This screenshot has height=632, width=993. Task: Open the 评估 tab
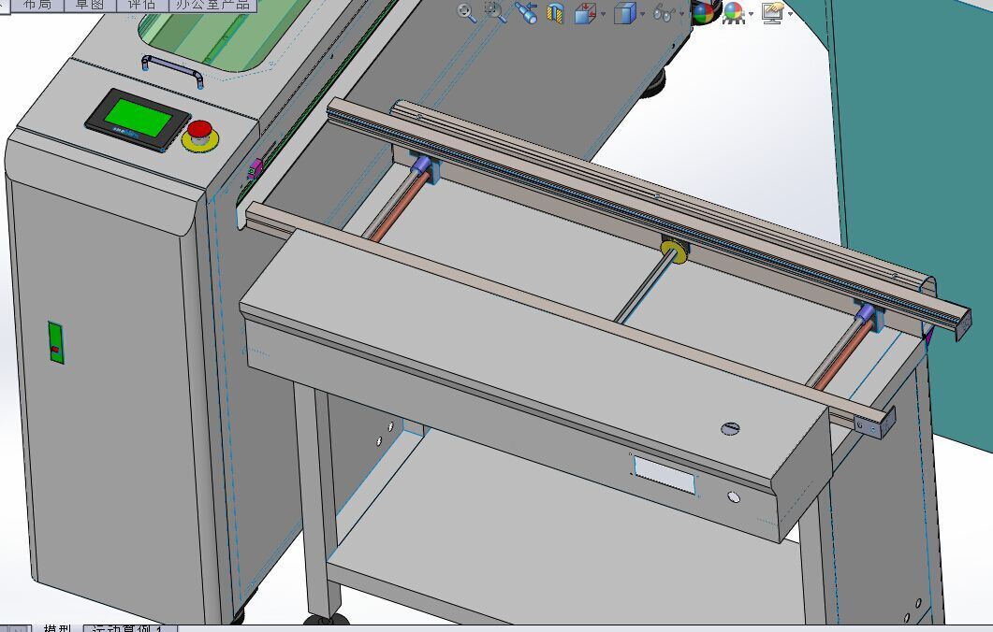[x=142, y=5]
